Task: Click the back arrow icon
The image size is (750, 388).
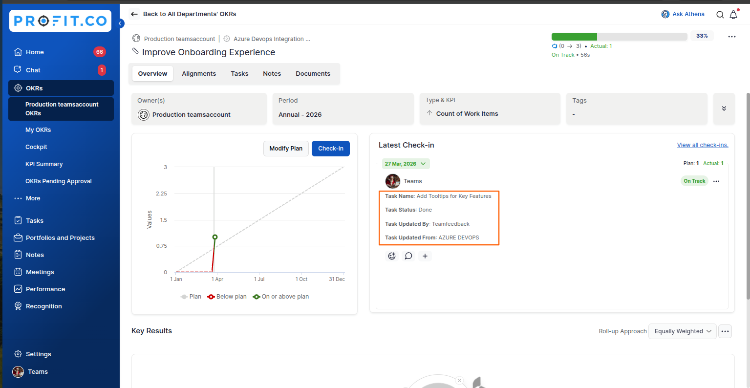Action: point(134,14)
